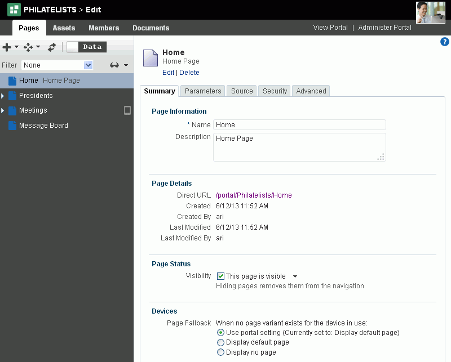Click the Message Board page icon
This screenshot has height=362, width=451.
(12, 126)
